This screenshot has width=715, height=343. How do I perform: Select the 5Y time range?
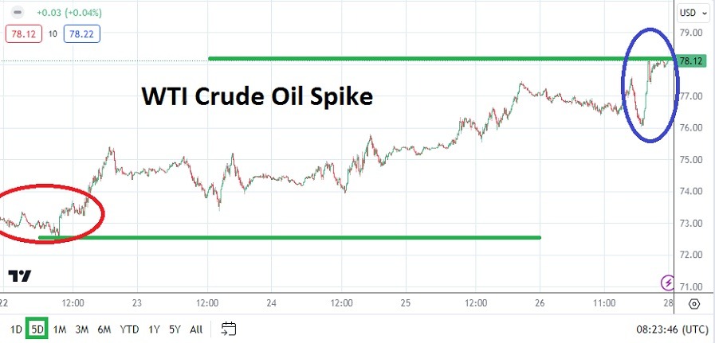coord(174,329)
